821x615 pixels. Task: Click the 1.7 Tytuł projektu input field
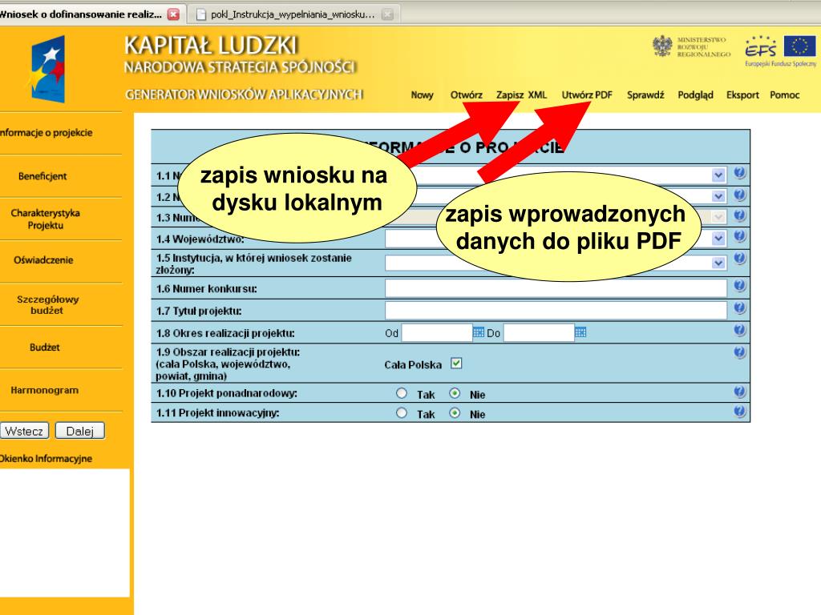point(556,310)
